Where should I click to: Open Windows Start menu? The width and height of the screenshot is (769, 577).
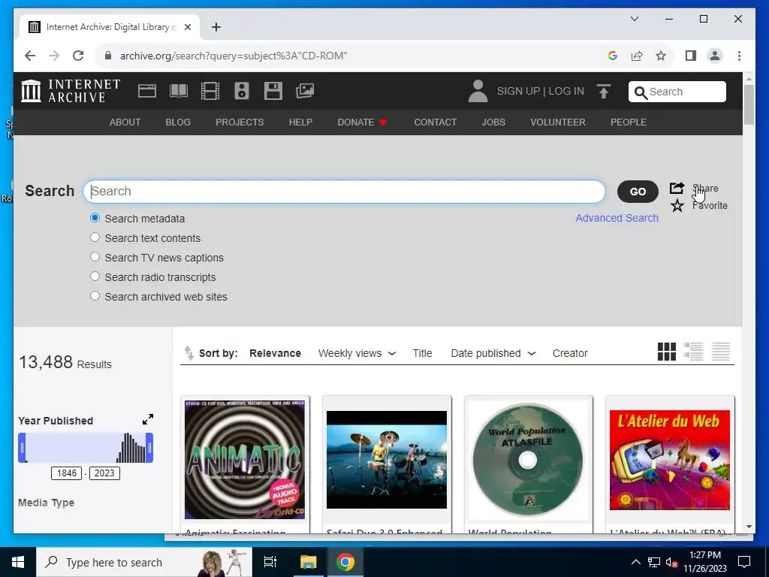(18, 562)
